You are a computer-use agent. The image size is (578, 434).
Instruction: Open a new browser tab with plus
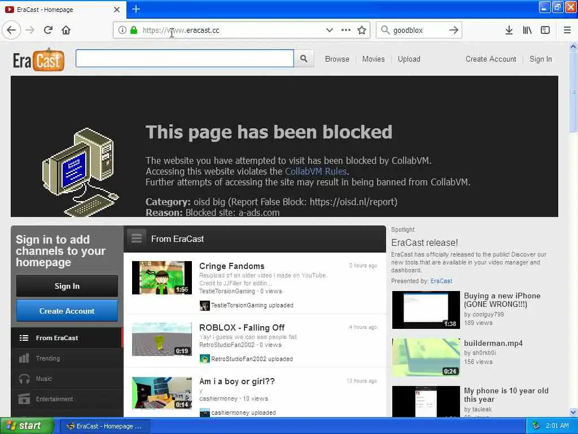[x=136, y=9]
